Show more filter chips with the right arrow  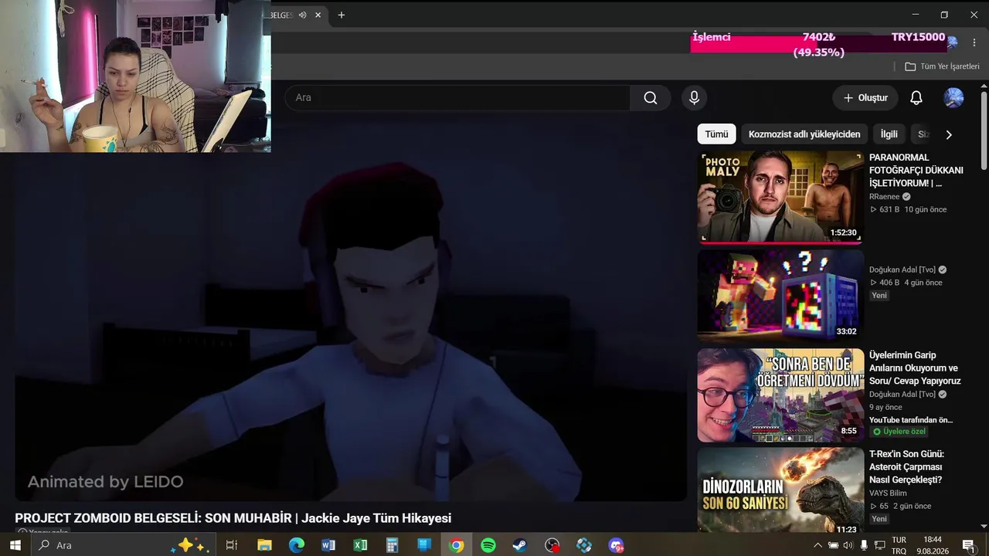pos(949,134)
